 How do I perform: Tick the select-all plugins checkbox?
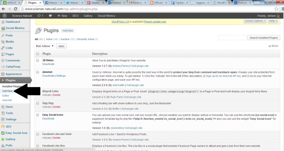coord(37,54)
